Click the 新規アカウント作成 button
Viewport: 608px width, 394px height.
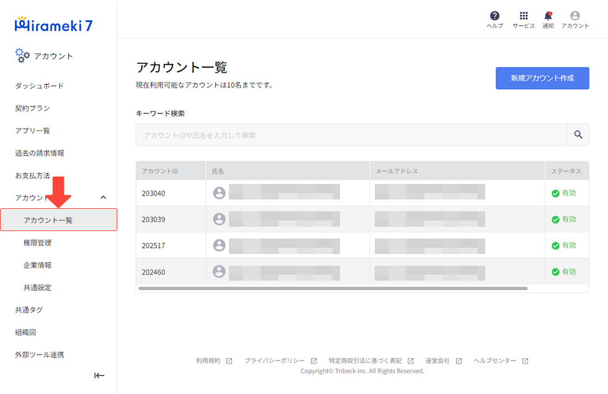542,78
